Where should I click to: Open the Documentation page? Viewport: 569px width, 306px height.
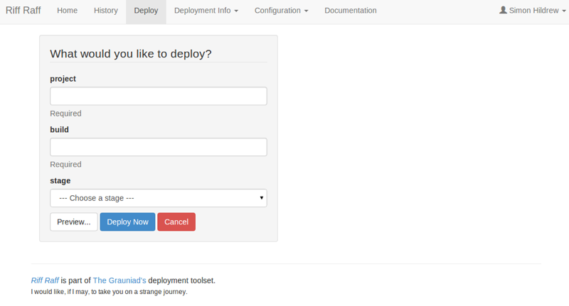coord(351,11)
